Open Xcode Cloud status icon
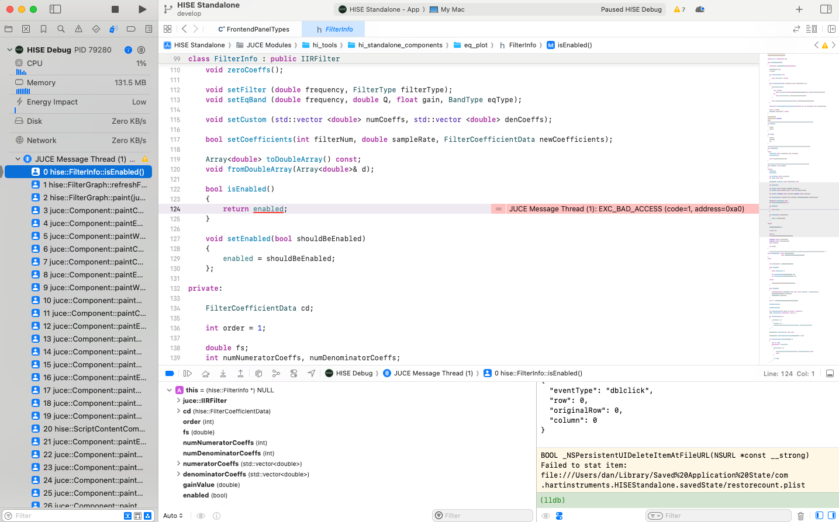The image size is (839, 522). point(700,9)
